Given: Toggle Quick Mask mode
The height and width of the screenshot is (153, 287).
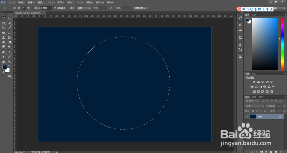Looking at the screenshot, I should [3, 76].
